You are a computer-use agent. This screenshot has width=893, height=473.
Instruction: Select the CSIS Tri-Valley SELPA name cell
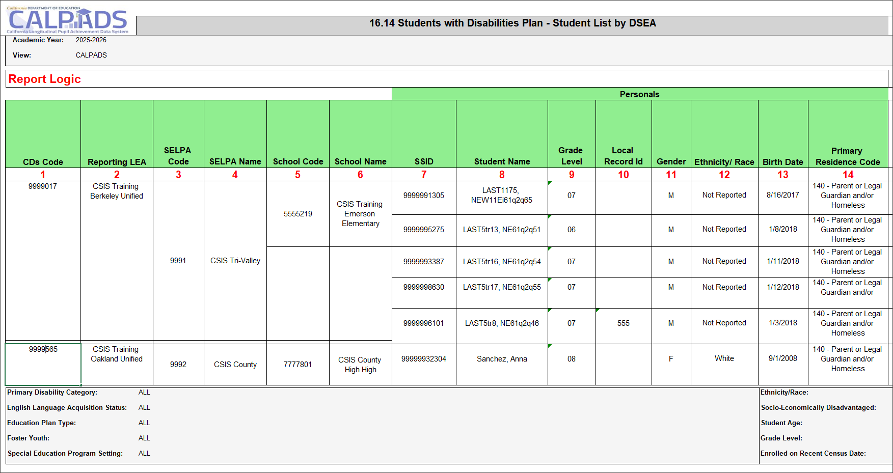[235, 260]
